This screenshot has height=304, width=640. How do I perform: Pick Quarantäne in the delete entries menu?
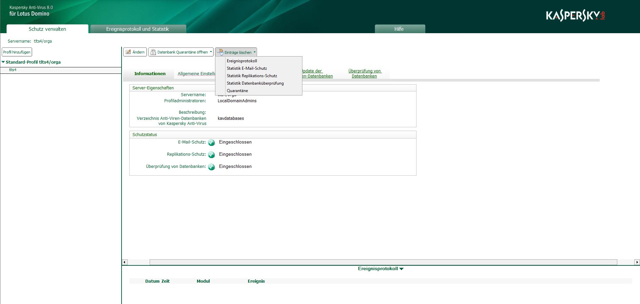click(x=237, y=91)
